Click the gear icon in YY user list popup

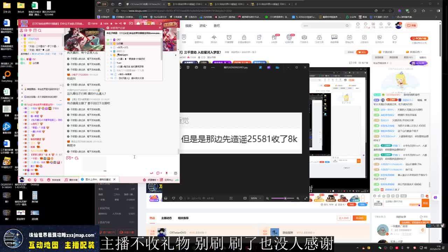108,28
